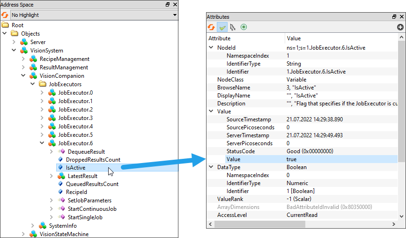406x238 pixels.
Task: Toggle the green checkmark button in Attributes toolbar
Action: coord(222,27)
